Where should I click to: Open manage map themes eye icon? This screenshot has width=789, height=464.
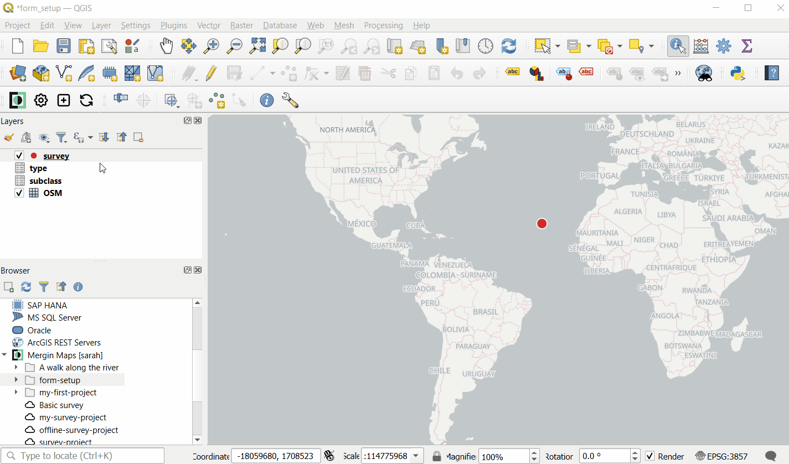44,137
